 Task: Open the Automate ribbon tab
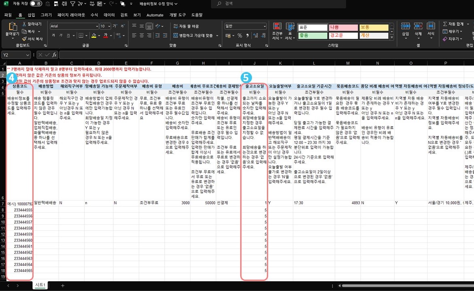pyautogui.click(x=155, y=15)
